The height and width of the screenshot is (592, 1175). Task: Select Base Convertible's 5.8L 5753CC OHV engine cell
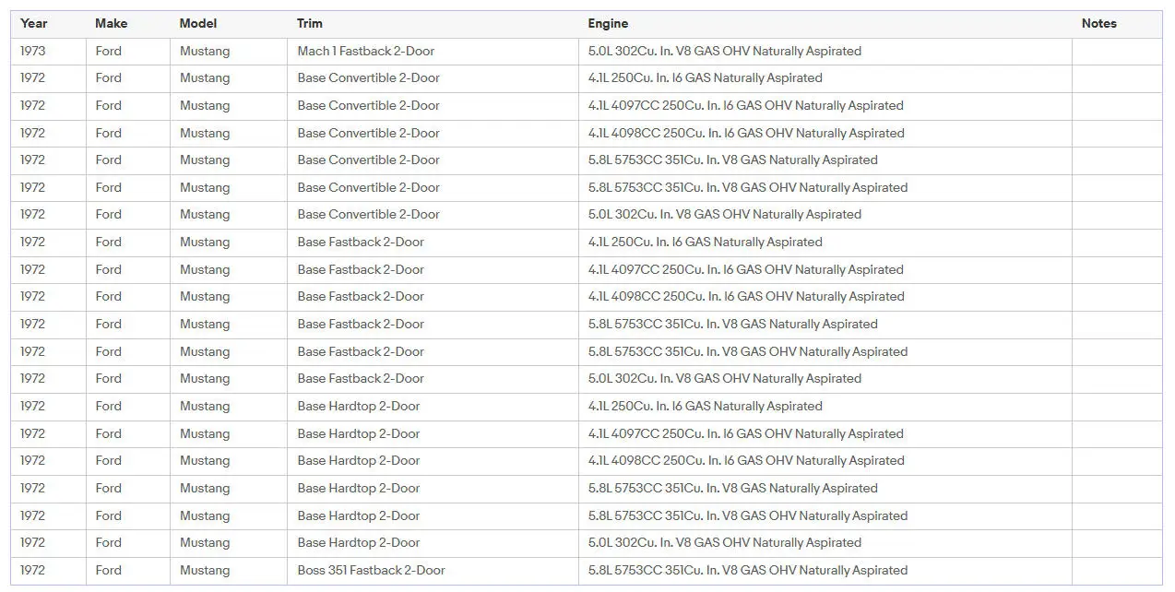tap(825, 188)
